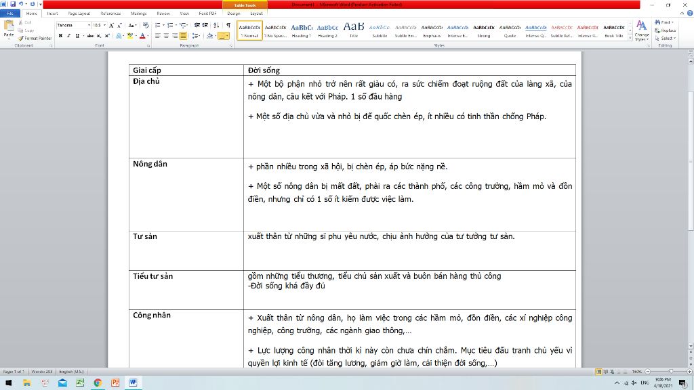Click the Grow Font icon
Viewport: 694px width, 390px height.
[111, 25]
